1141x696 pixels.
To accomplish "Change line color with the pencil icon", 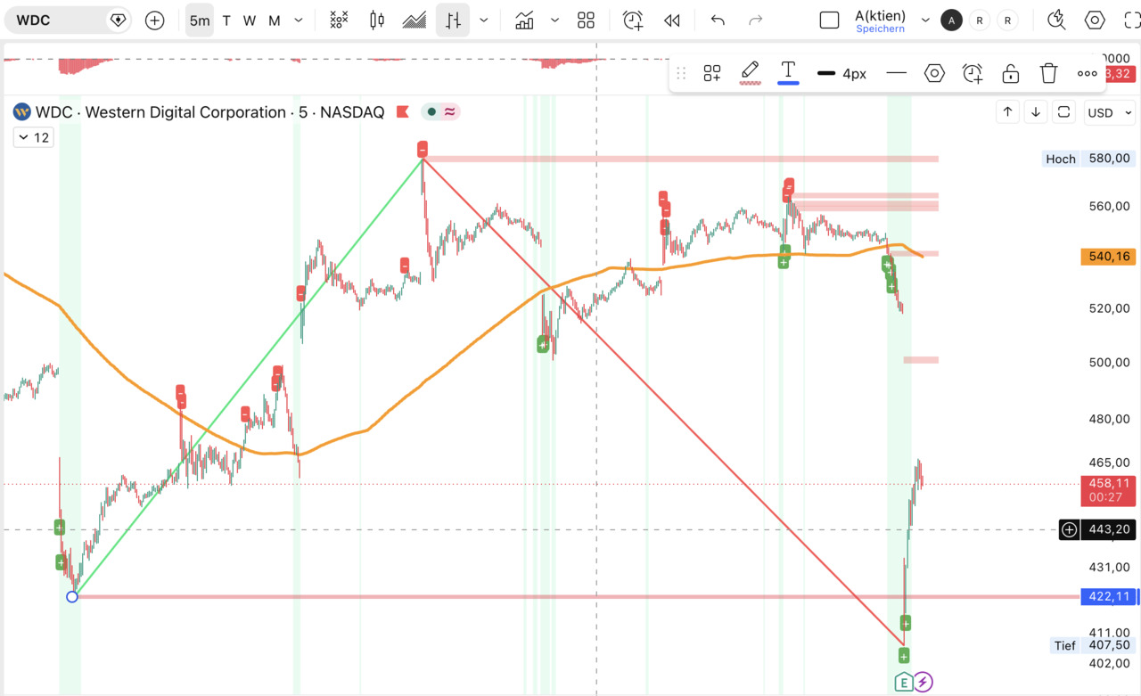I will coord(751,73).
